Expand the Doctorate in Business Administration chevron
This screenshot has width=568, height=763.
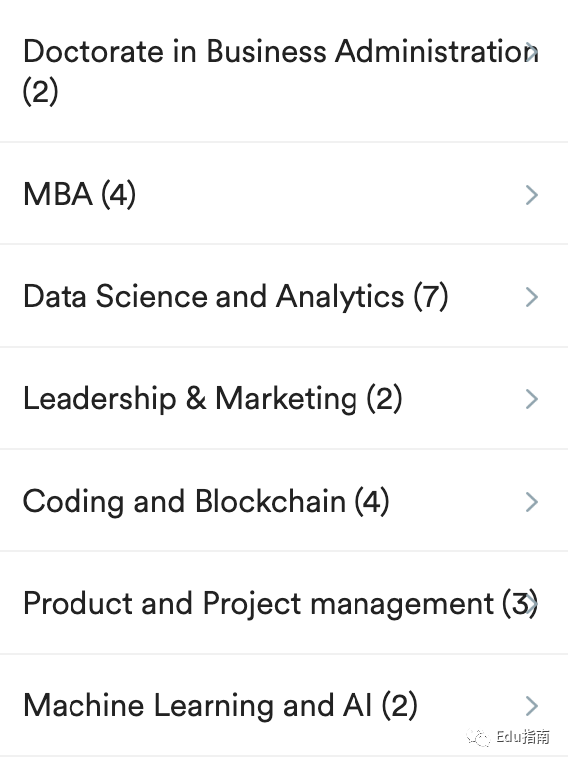click(532, 51)
